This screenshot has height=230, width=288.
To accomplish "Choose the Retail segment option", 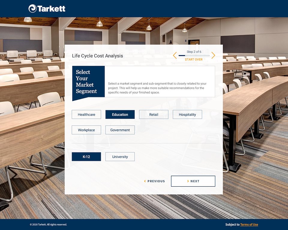I will coord(154,114).
